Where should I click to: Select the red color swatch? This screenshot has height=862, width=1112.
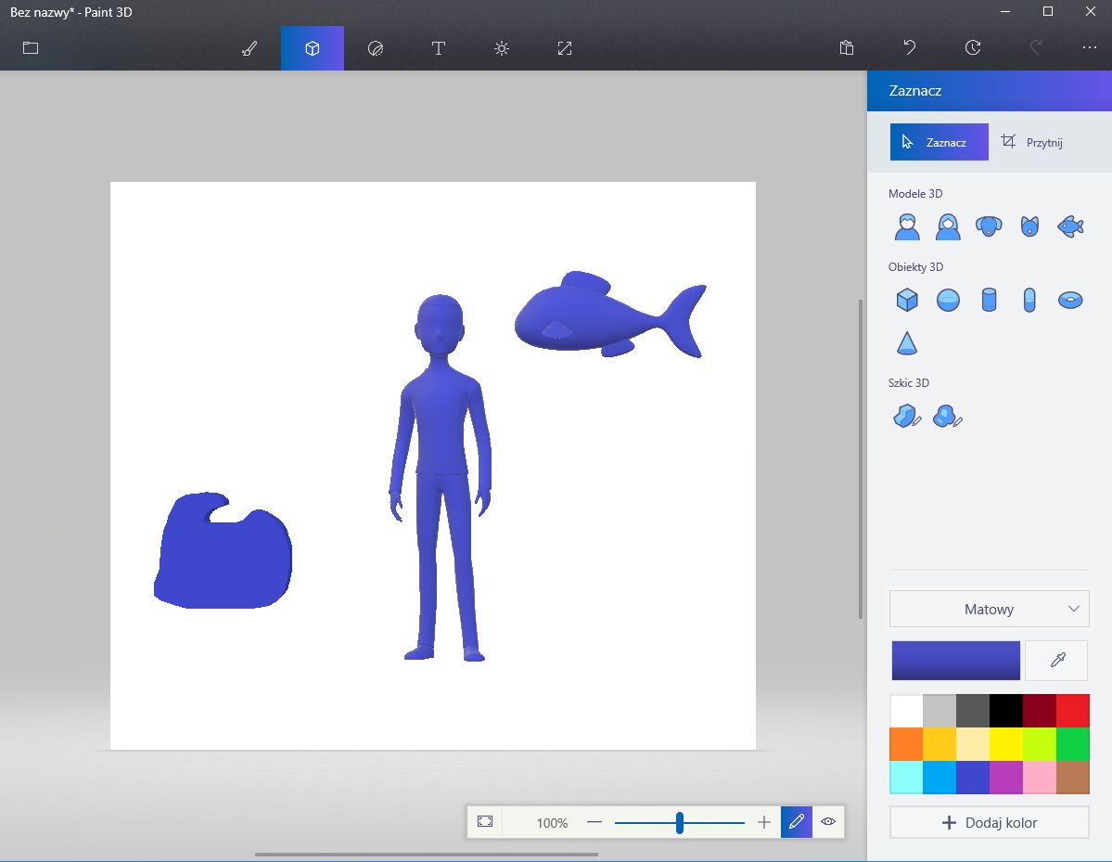pyautogui.click(x=1072, y=712)
